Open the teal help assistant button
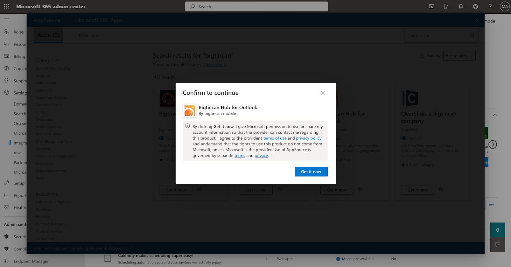The image size is (511, 267). point(498,230)
